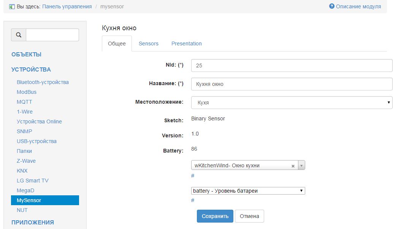Open the battery property dropdown
393x229 pixels.
click(x=248, y=191)
